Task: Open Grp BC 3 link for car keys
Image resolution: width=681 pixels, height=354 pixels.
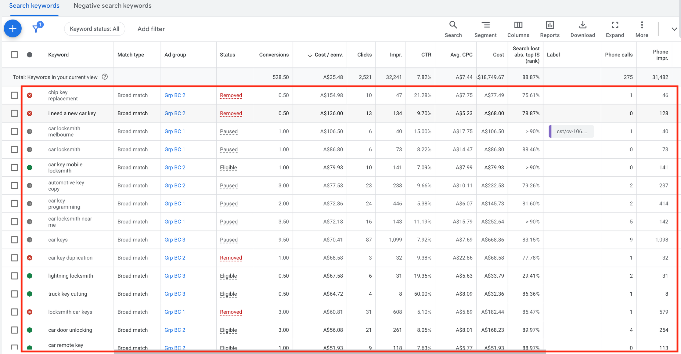Action: click(175, 240)
